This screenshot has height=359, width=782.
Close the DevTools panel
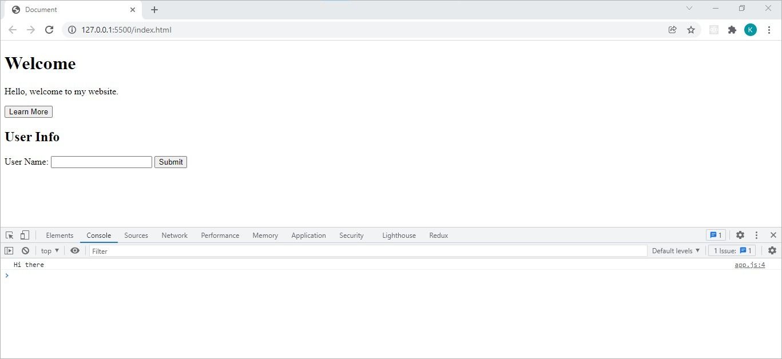coord(773,235)
